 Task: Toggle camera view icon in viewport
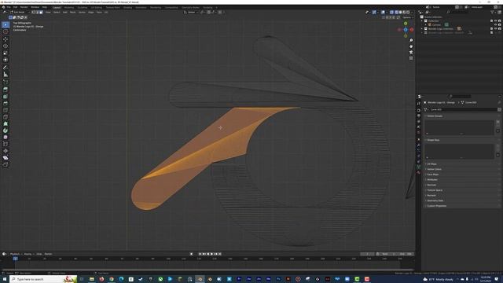click(x=411, y=52)
